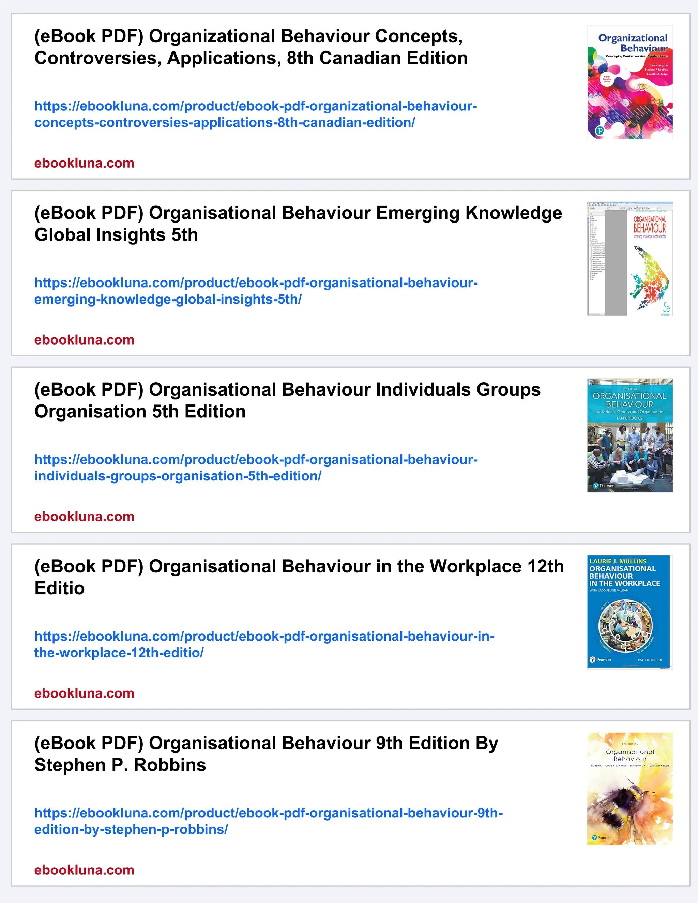Click ebookluna.com under the Workplace 12th Editio card

point(85,693)
